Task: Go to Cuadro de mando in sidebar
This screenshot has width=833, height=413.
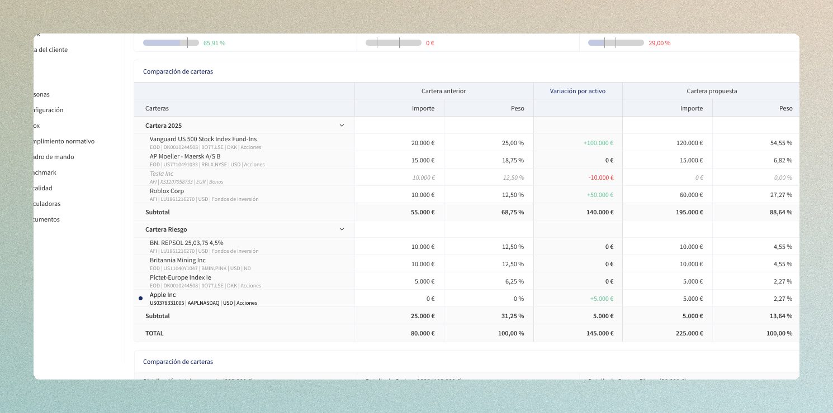Action: (54, 157)
